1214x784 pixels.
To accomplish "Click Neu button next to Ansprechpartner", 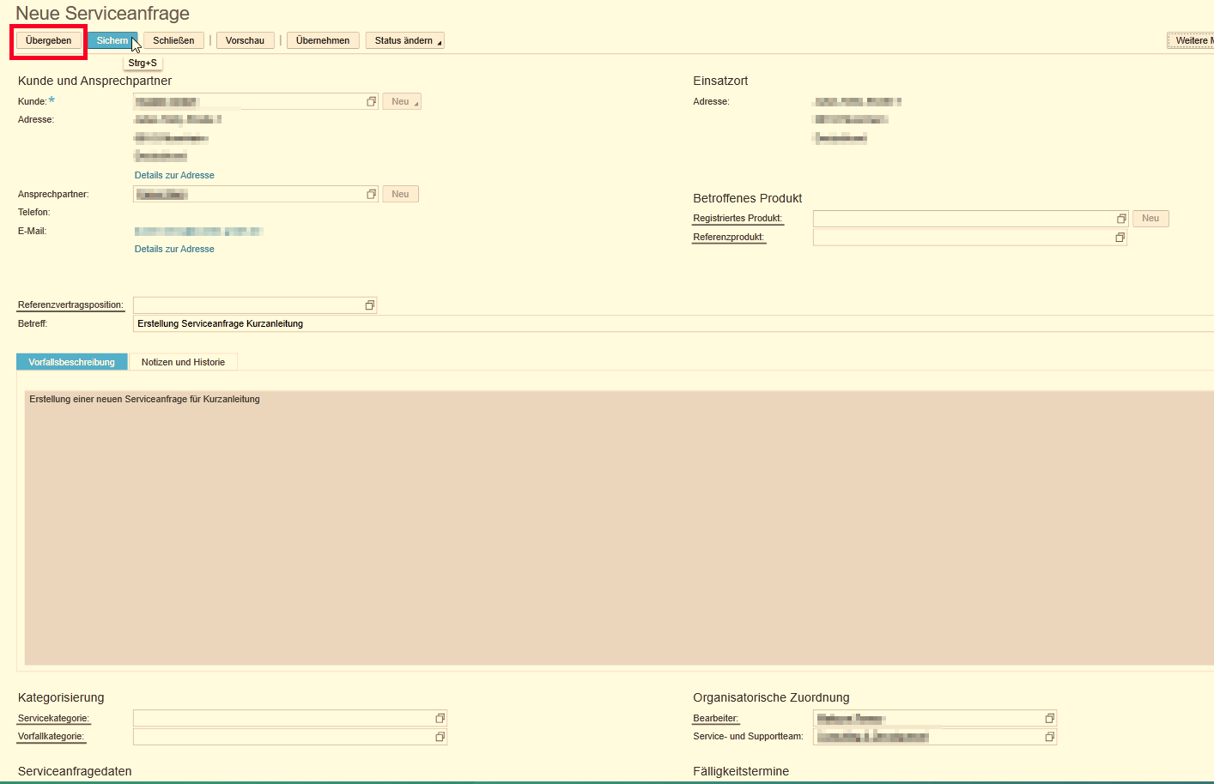I will (400, 194).
